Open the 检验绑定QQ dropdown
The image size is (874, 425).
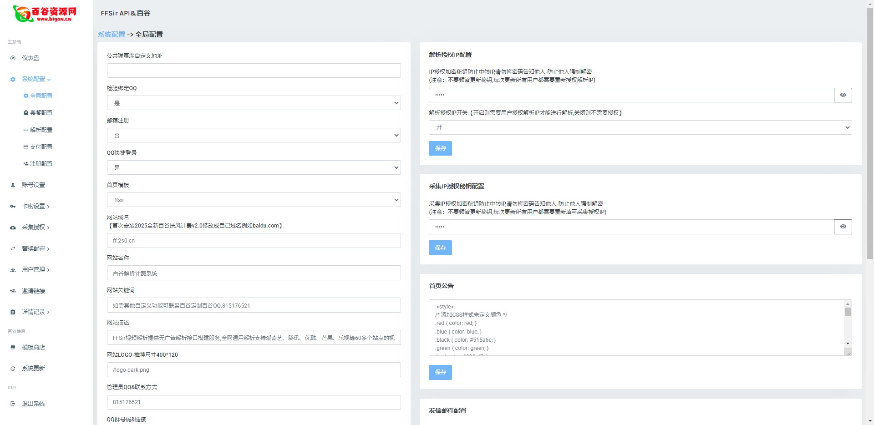coord(254,103)
